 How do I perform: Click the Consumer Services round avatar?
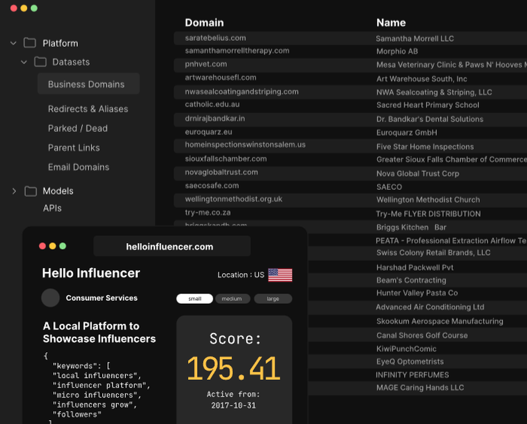point(51,297)
